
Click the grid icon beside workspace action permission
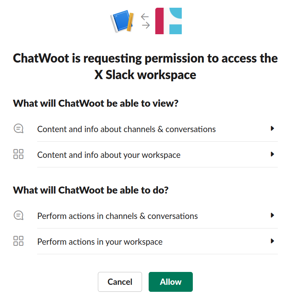pyautogui.click(x=18, y=241)
